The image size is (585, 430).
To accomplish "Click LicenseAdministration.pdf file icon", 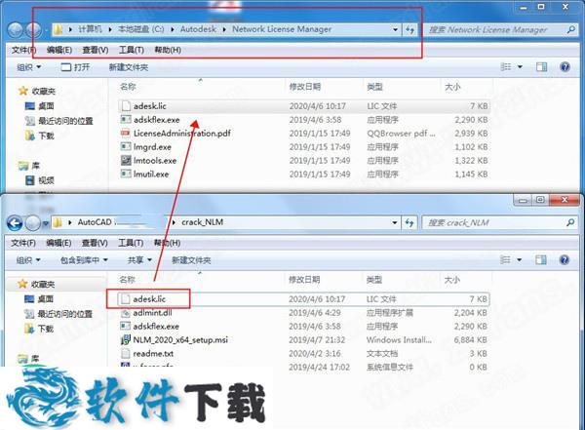I will [x=126, y=134].
